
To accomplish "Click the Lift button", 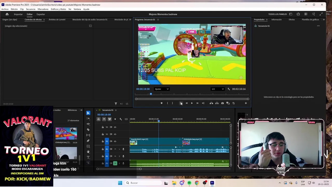I will point(211,103).
